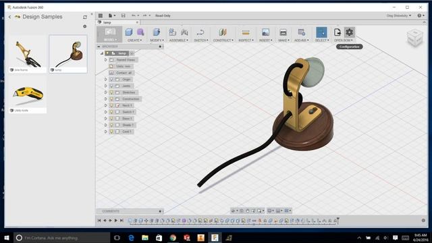This screenshot has width=432, height=243.
Task: Click the Make 3D print icon
Action: tap(283, 32)
